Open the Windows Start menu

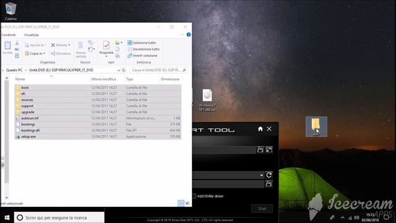pos(7,217)
